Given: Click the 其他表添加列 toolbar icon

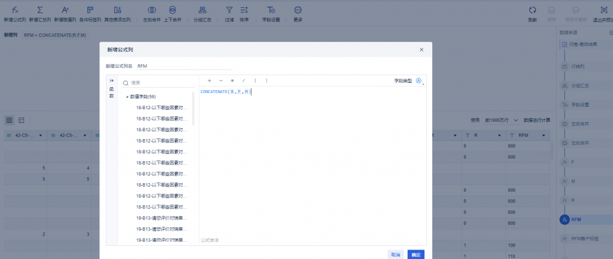Looking at the screenshot, I should [117, 10].
